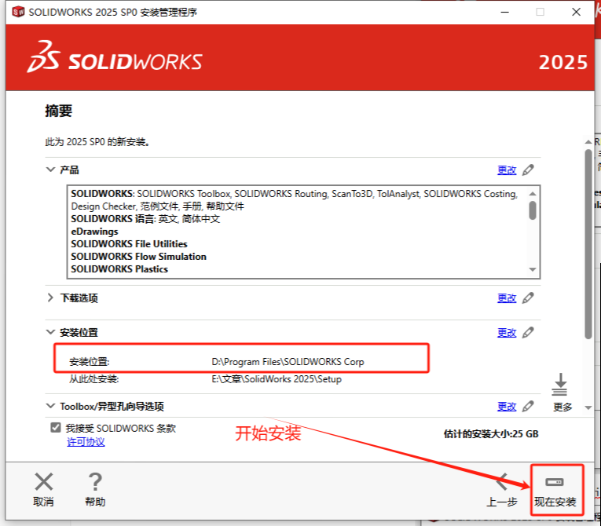Click install path D:\Program Files\SOLIDWORKS Corp
Viewport: 601px width, 526px height.
pos(288,362)
